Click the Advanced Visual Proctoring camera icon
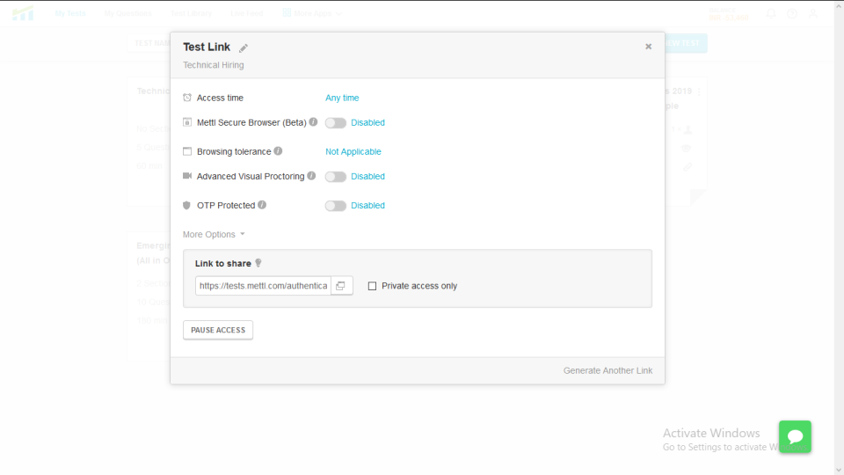The image size is (844, 475). click(186, 176)
